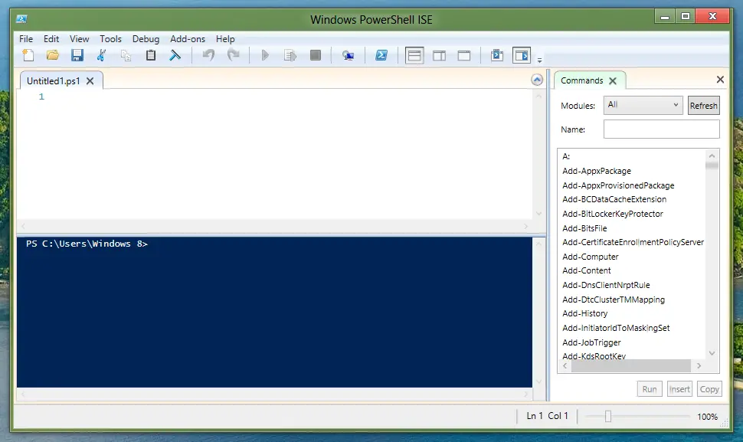The height and width of the screenshot is (442, 743).
Task: Close the Untitled1.ps1 script tab
Action: 90,81
